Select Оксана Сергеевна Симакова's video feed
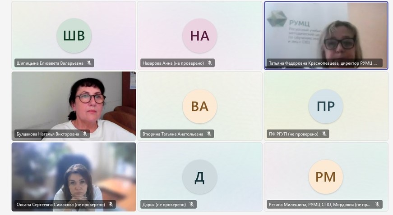The image size is (393, 215). coord(74,177)
